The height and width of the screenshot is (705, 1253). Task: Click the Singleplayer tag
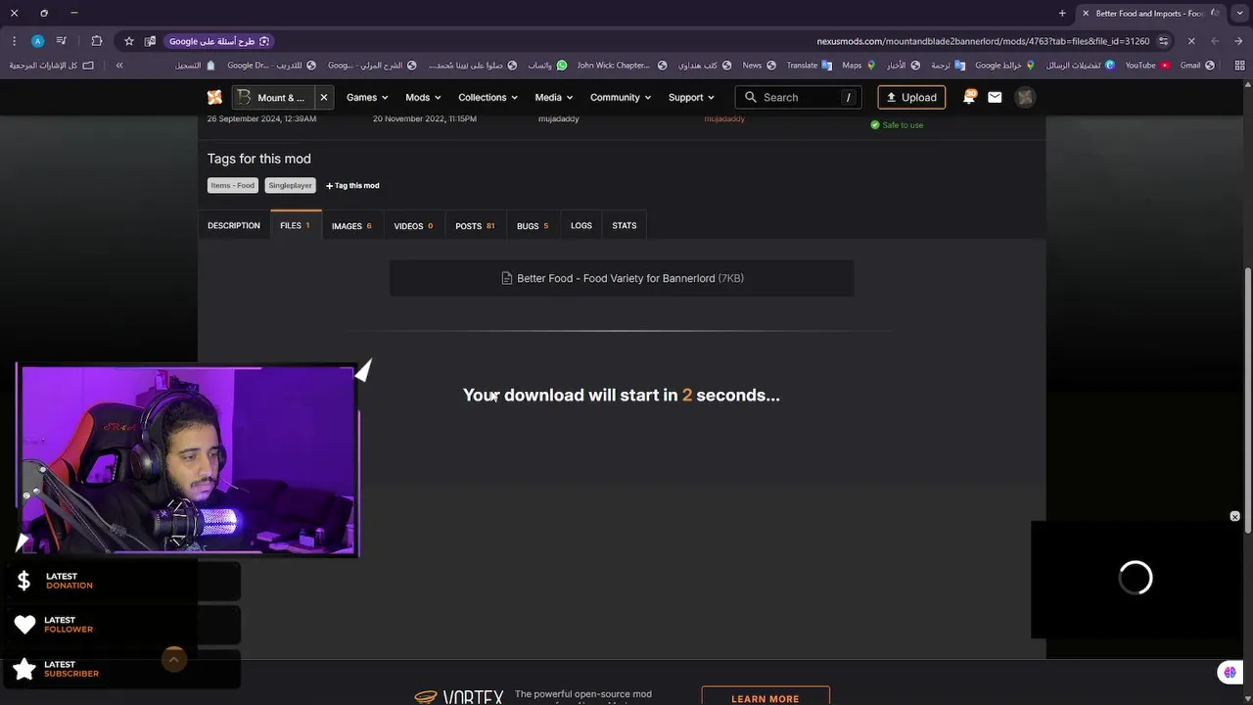pyautogui.click(x=290, y=185)
